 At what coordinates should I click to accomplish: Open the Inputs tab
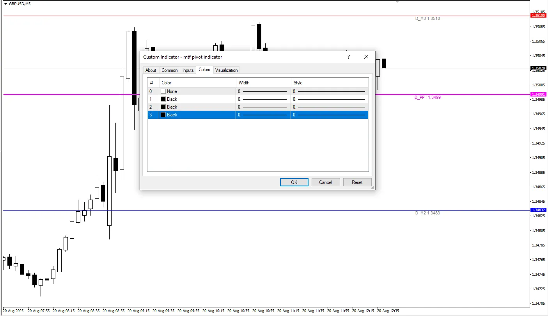tap(188, 70)
